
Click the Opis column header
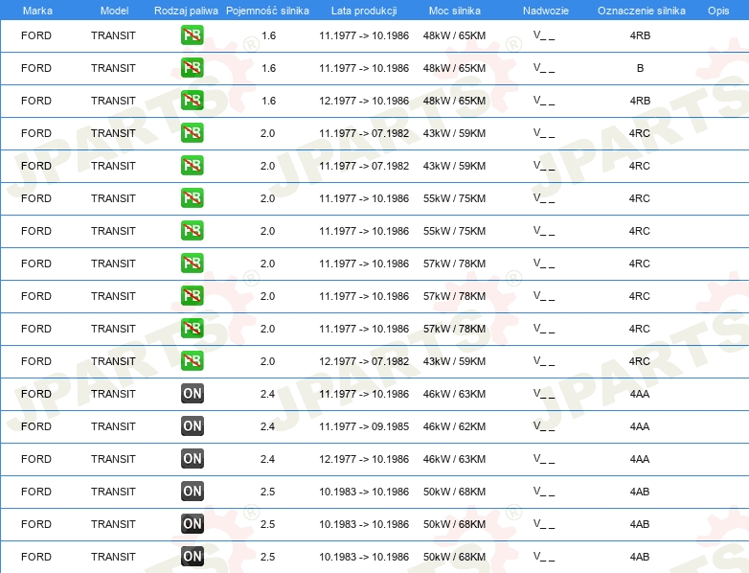tap(718, 11)
